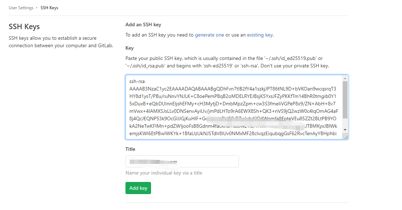Click the textarea resize handle corner
The height and width of the screenshot is (210, 402).
click(x=346, y=137)
